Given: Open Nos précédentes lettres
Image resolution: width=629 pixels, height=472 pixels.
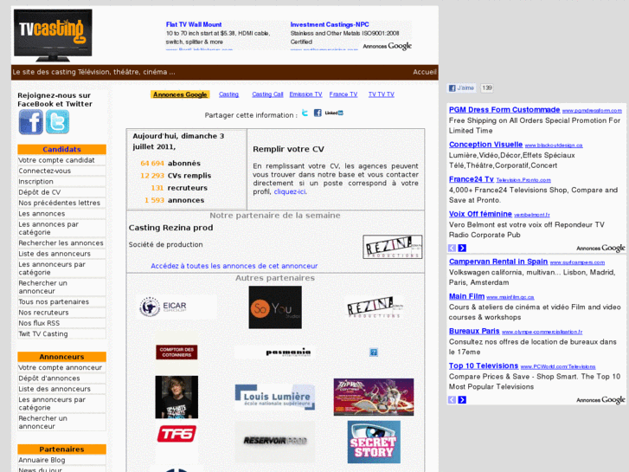Looking at the screenshot, I should [61, 203].
